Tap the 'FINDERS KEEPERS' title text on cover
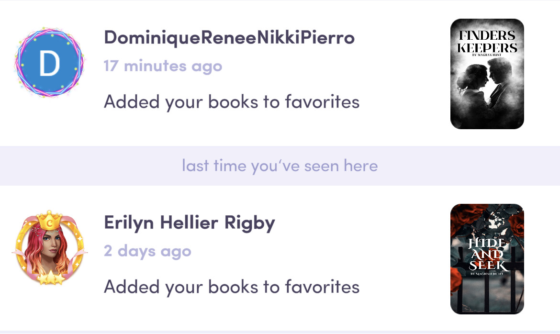Image resolution: width=560 pixels, height=334 pixels. click(x=487, y=42)
